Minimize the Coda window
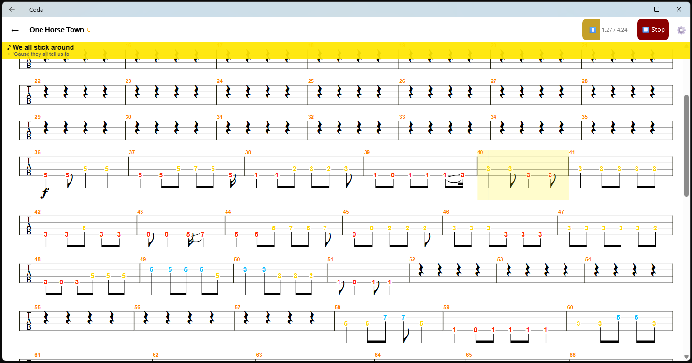 [x=635, y=9]
